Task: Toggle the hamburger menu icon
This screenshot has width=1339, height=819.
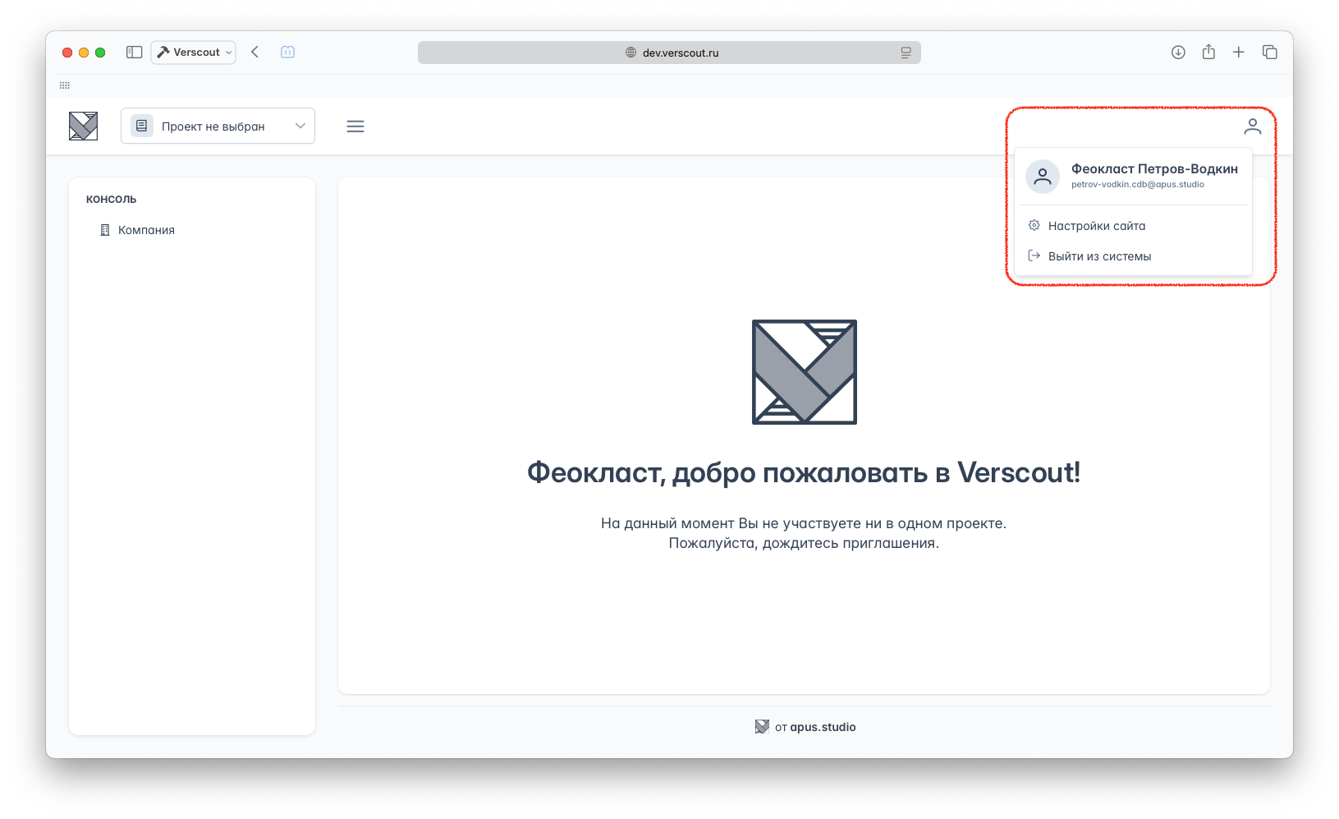Action: click(x=355, y=127)
